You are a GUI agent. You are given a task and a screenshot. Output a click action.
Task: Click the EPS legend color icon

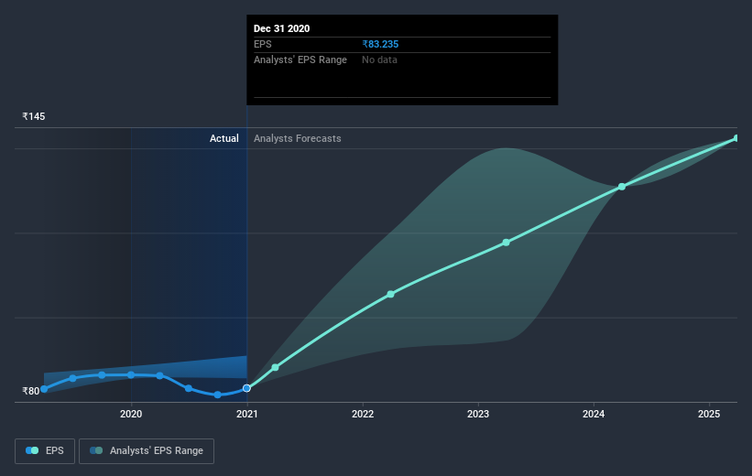coord(32,450)
